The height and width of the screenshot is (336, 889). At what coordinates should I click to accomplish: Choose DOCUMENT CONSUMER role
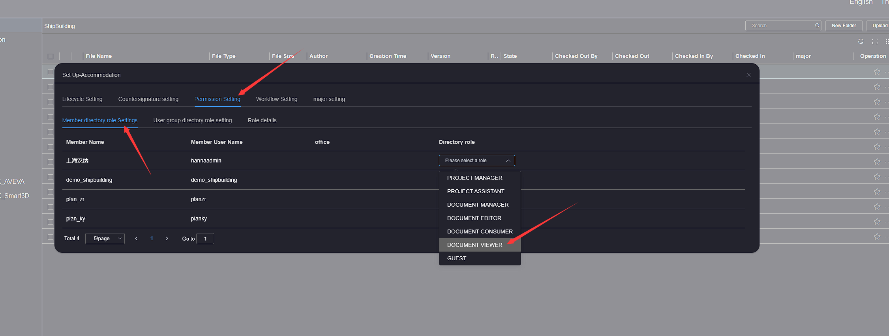[480, 231]
